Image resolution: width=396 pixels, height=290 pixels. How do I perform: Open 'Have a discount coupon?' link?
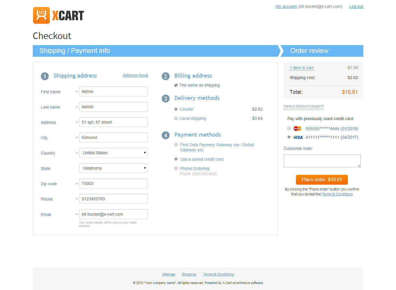[x=304, y=106]
